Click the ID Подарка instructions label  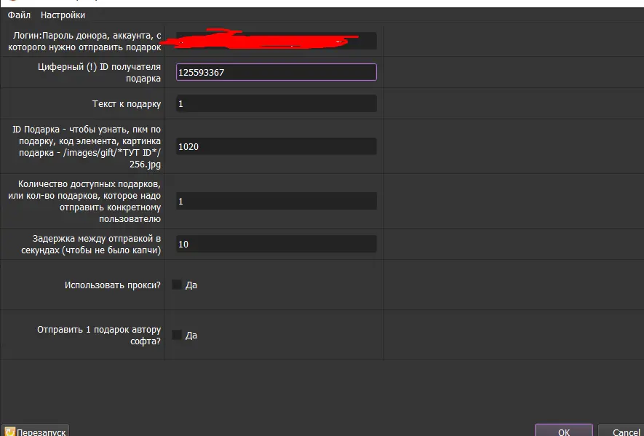[87, 147]
